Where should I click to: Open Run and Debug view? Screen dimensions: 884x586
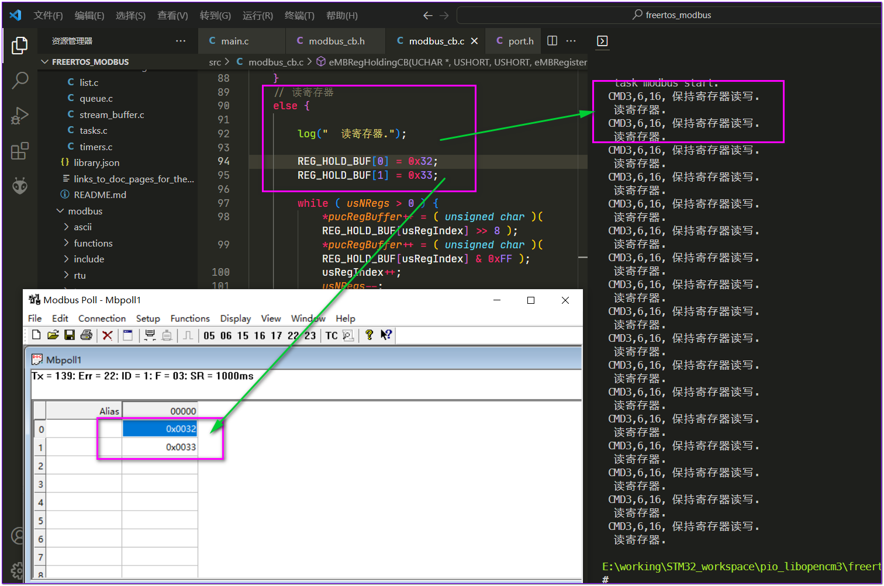pyautogui.click(x=20, y=116)
